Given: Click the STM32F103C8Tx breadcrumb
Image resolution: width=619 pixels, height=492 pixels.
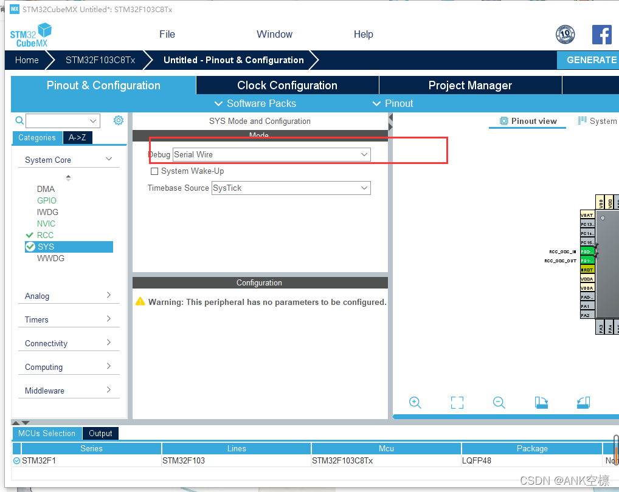Looking at the screenshot, I should (x=100, y=60).
